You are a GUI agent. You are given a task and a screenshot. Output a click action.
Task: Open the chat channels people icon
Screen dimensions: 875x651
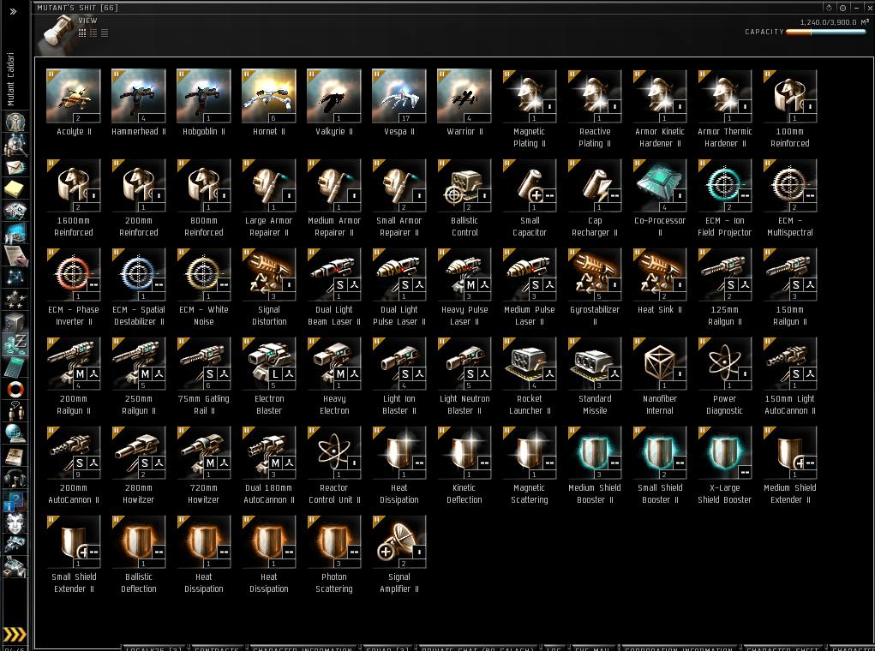(15, 411)
